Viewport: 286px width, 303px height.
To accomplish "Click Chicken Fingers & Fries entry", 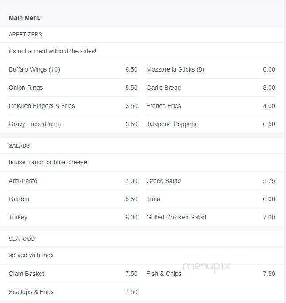I will pos(42,106).
